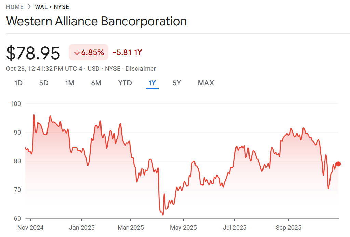Select the 1D time range tab
This screenshot has height=237, width=350.
pyautogui.click(x=18, y=83)
